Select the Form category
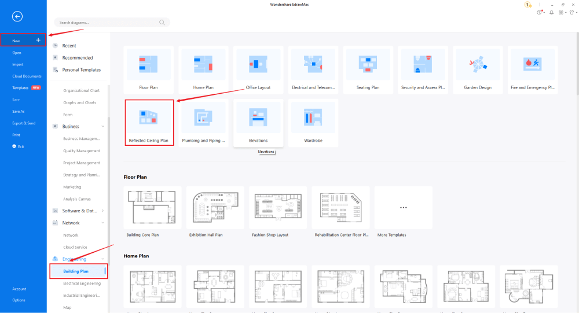Screen dimensions: 579x313 pos(68,115)
